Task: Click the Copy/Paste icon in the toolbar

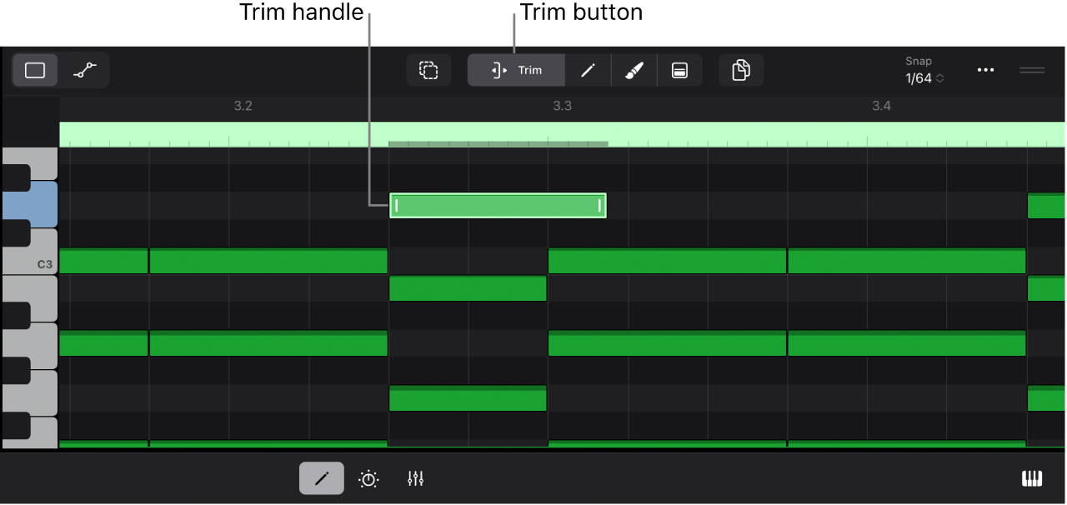Action: coord(741,70)
